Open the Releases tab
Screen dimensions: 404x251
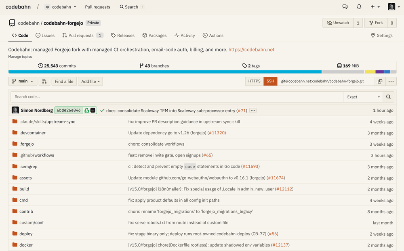(x=123, y=35)
